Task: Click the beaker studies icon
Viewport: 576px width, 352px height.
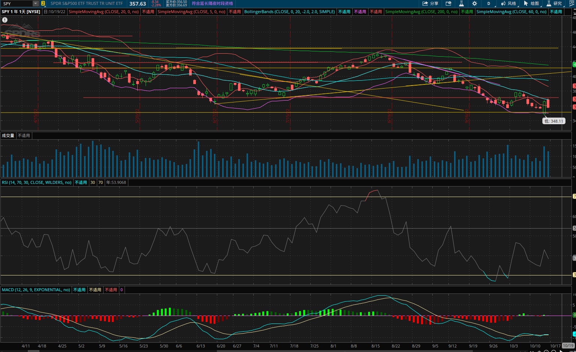Action: (x=462, y=3)
